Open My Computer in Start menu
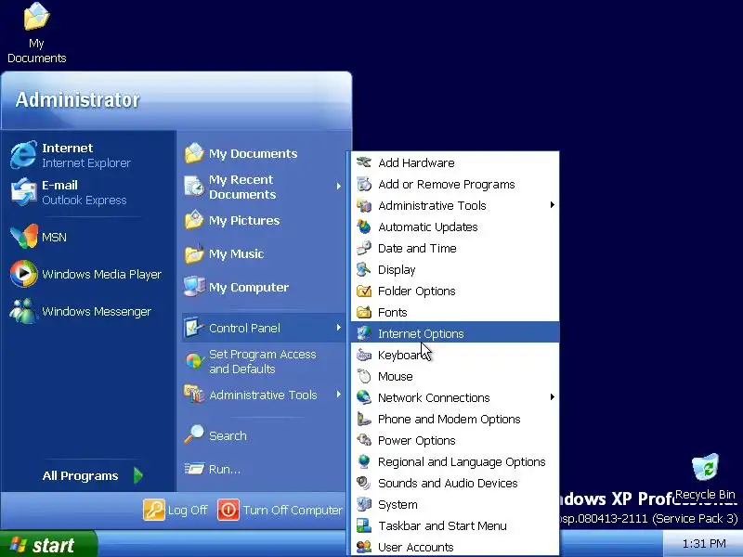The image size is (743, 557). [x=263, y=287]
